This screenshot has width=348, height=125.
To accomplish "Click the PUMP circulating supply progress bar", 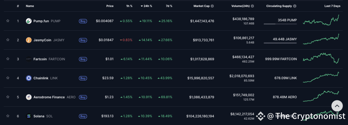I will (x=280, y=24).
